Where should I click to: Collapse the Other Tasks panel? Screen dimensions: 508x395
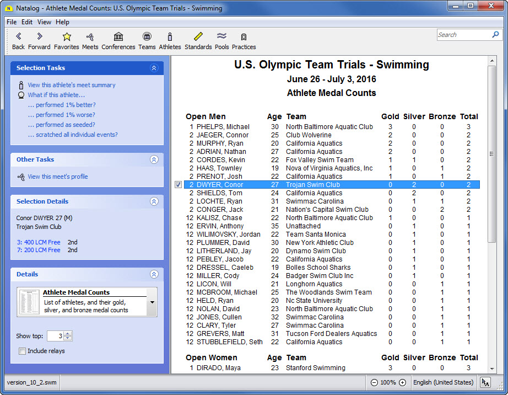click(x=154, y=159)
